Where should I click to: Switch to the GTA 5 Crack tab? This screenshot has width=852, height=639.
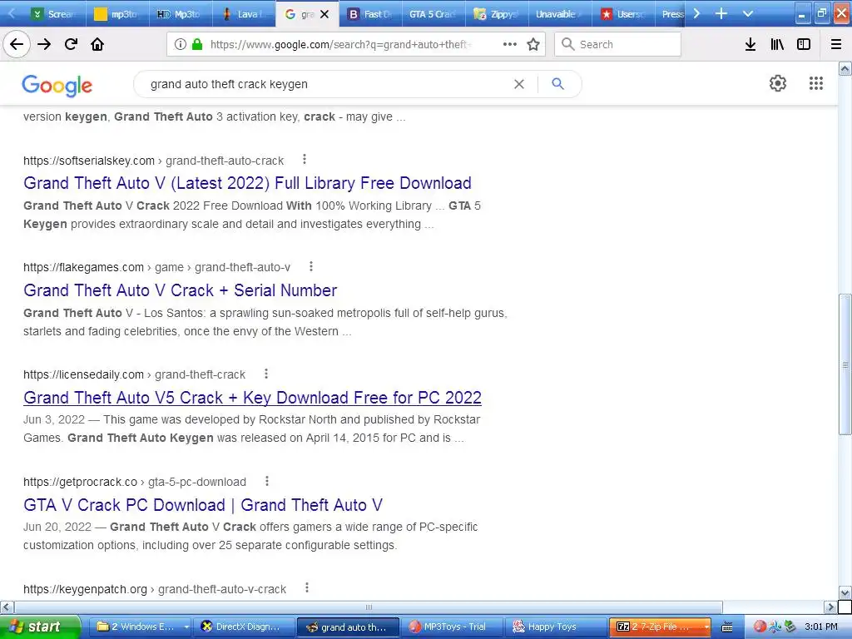point(433,14)
